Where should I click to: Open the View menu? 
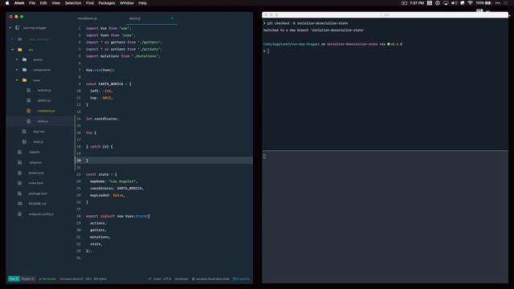[x=55, y=3]
